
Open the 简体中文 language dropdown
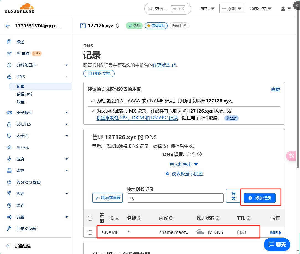[x=260, y=9]
